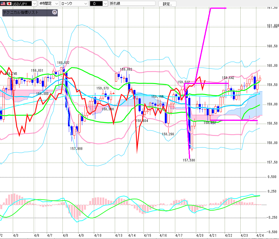Select magenta line point marked 1
Image resolution: width=279 pixels, height=239 pixels.
click(x=249, y=117)
